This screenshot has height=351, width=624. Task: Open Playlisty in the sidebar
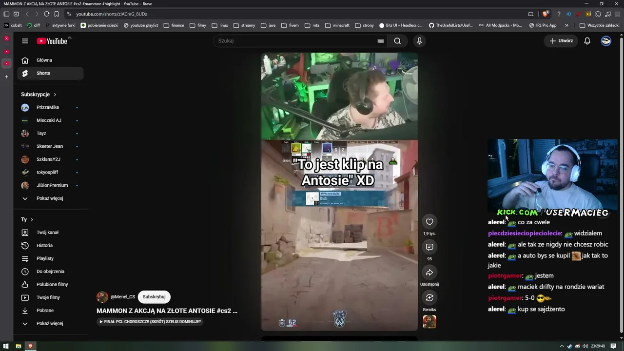(x=50, y=258)
